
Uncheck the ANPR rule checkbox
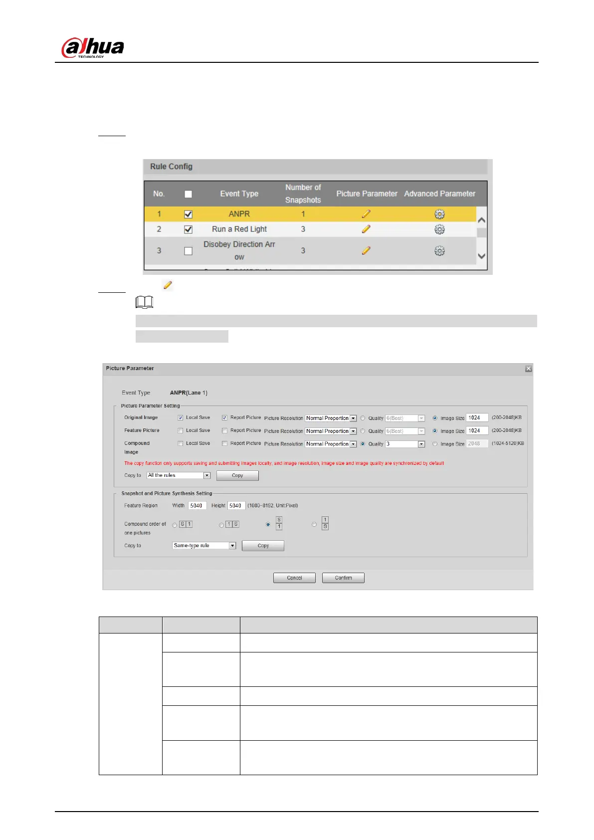pyautogui.click(x=188, y=214)
